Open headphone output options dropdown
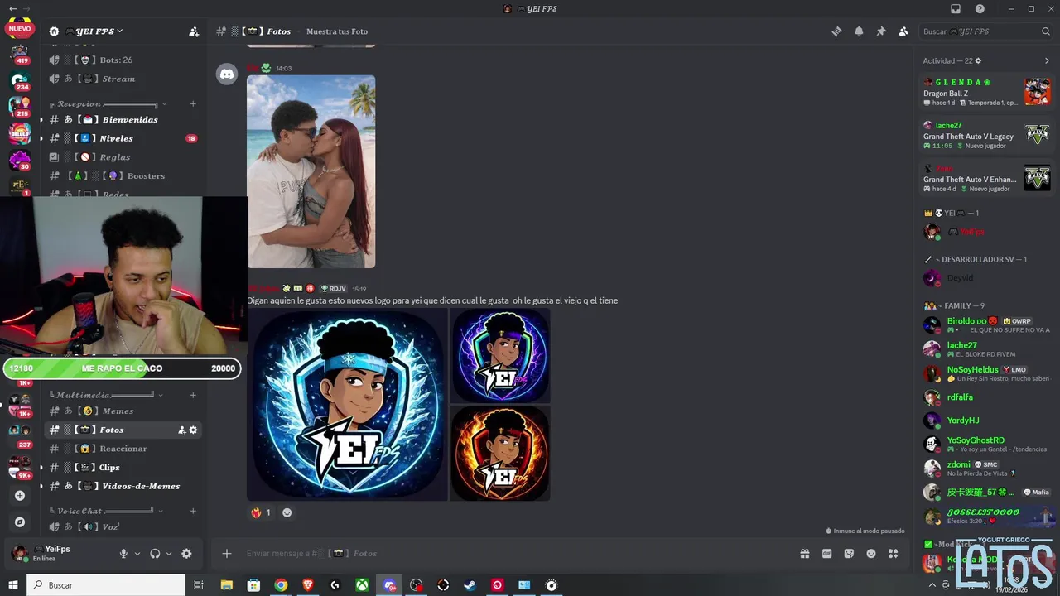 click(x=169, y=554)
